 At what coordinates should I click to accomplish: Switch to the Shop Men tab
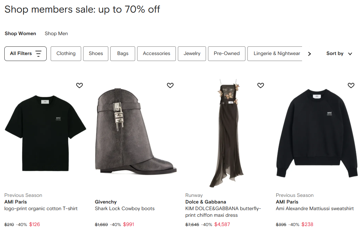56,33
